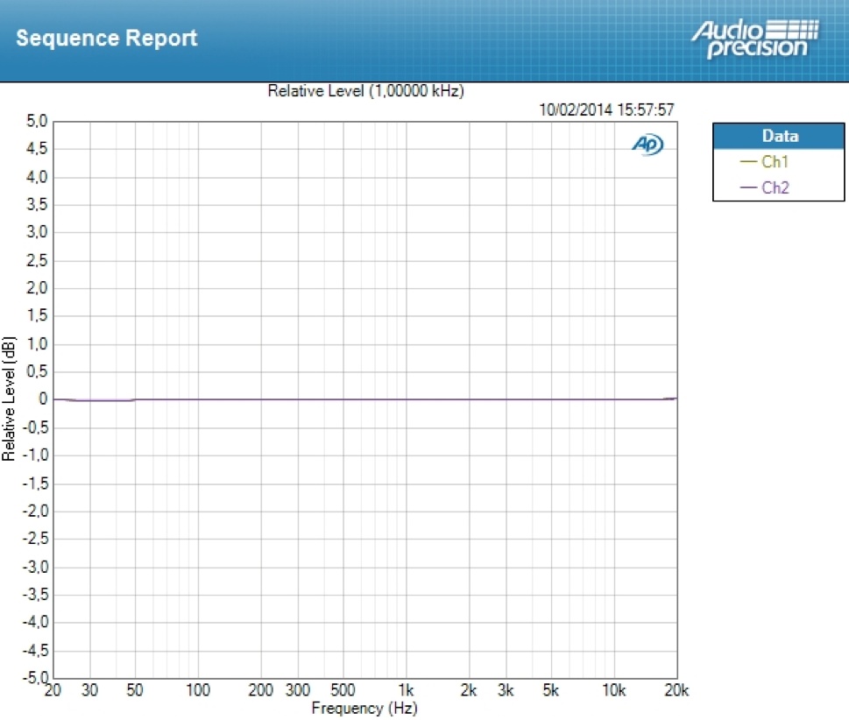Click the Audio Precision logo in header
Viewport: 849px width, 720px height.
point(754,39)
